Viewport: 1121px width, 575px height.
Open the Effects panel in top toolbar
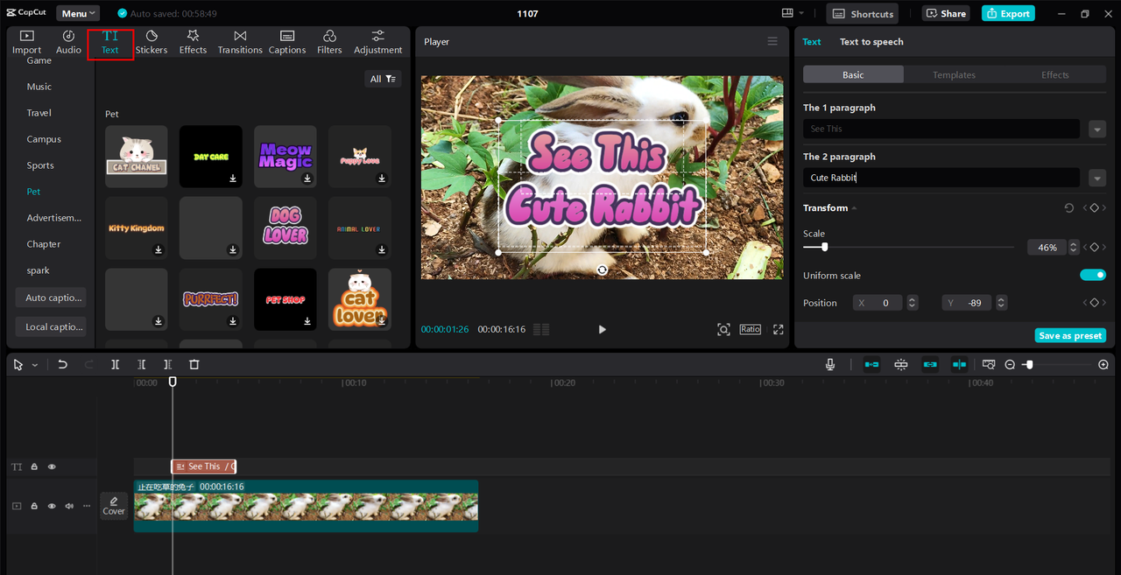193,42
